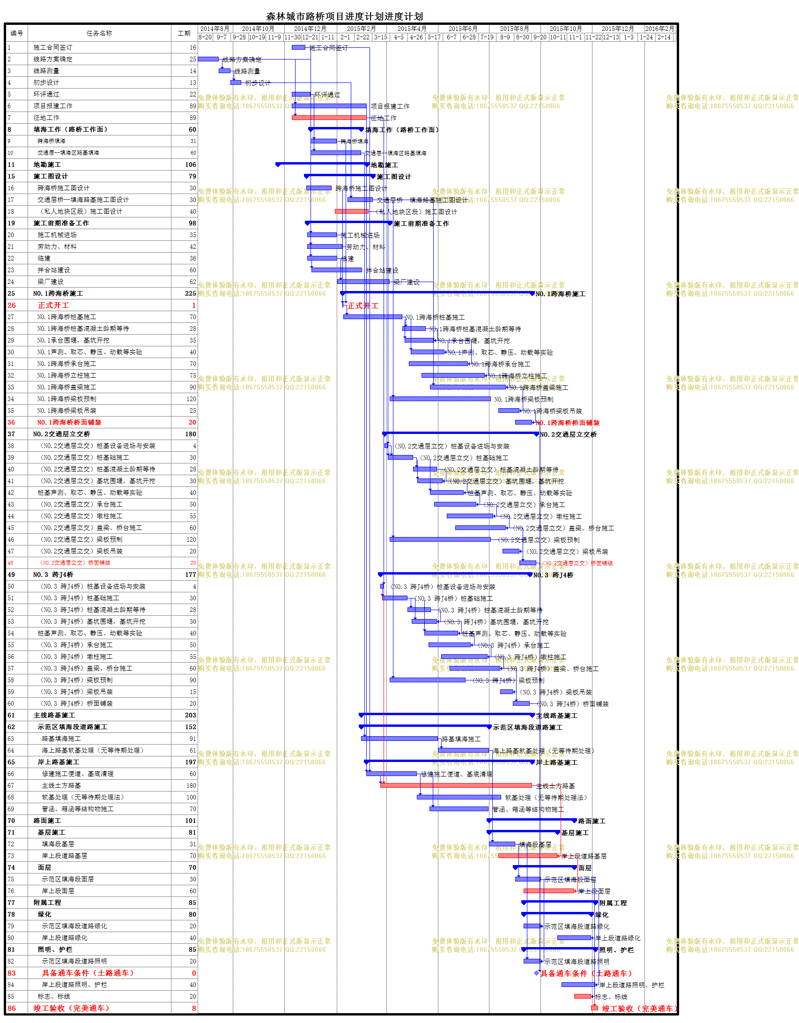799x1023 pixels.
Task: Select row 19 施工前期准备工作 in task table
Action: (102, 223)
